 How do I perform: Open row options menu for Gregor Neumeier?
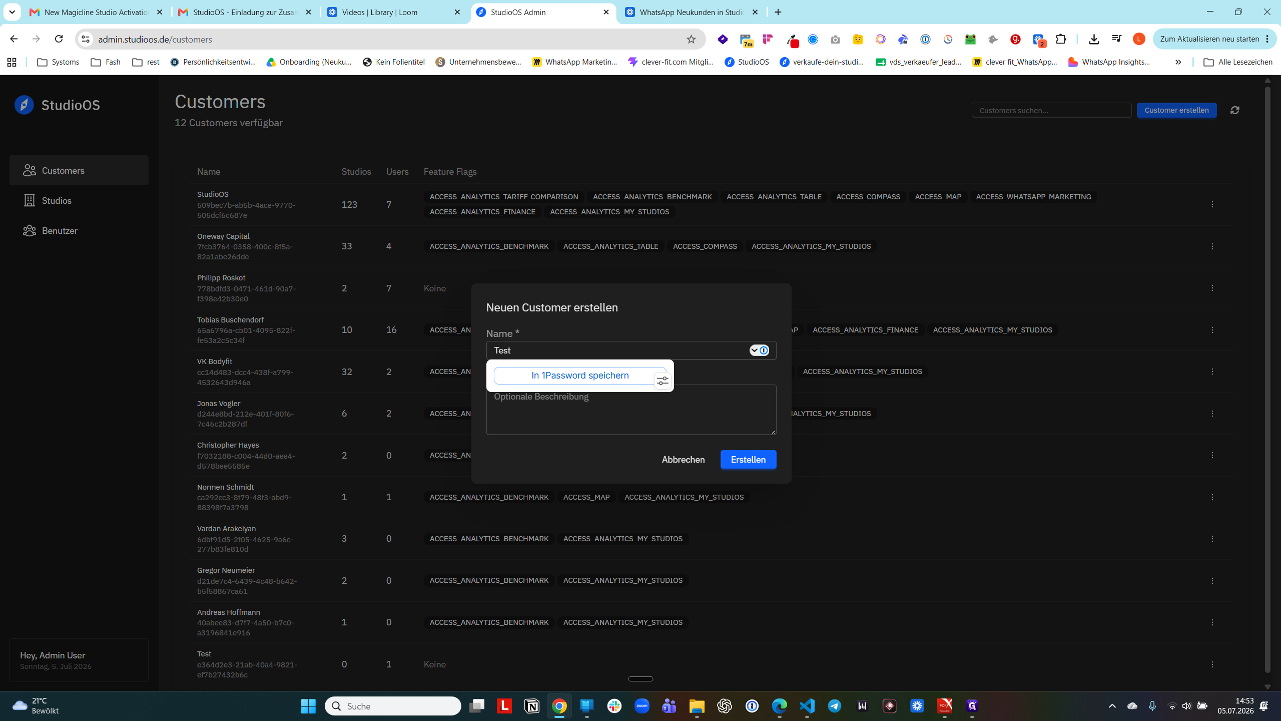1212,581
